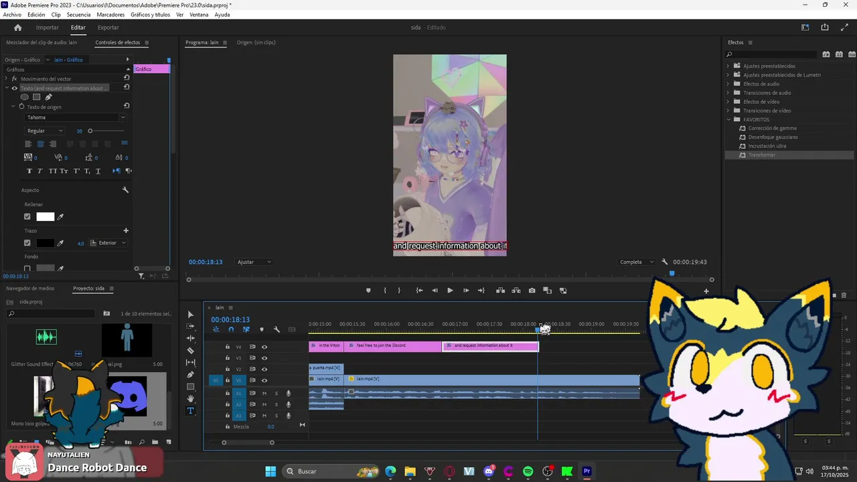The width and height of the screenshot is (857, 482).
Task: Open the Tahoma font dropdown
Action: click(x=75, y=117)
